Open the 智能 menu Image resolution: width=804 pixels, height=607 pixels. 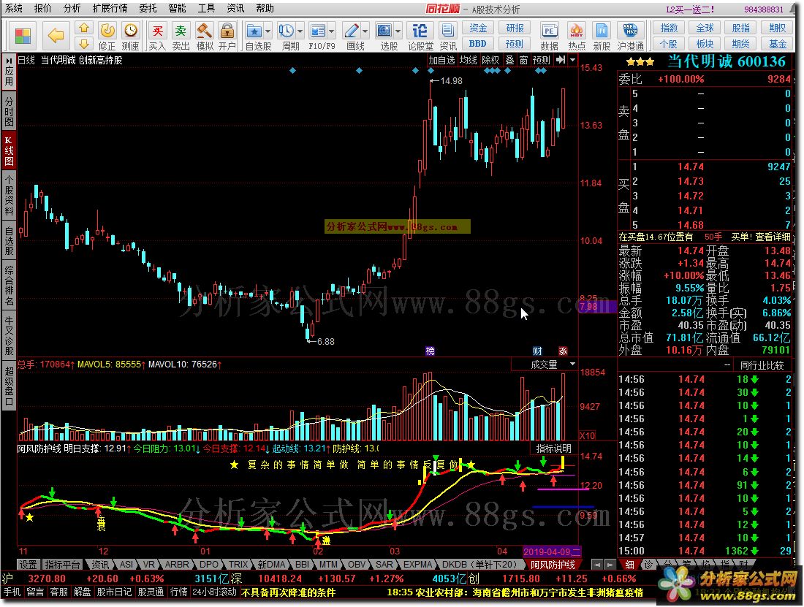[177, 8]
